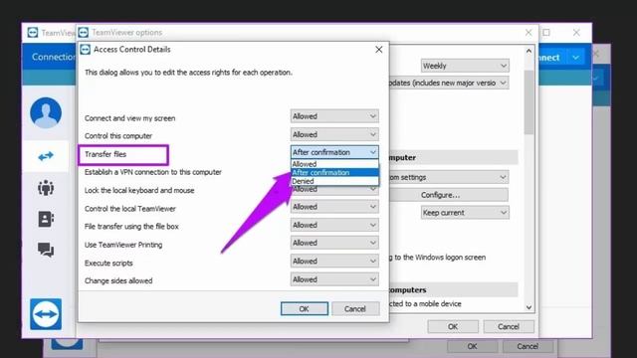Close the TeamViewer options window
637x358 pixels.
pos(529,33)
